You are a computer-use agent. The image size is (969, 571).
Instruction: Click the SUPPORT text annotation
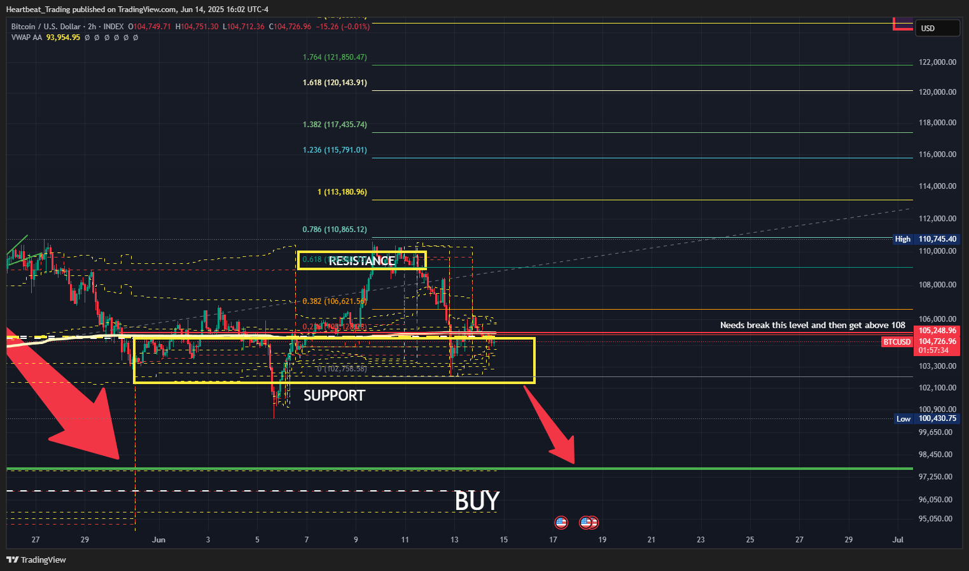coord(334,396)
